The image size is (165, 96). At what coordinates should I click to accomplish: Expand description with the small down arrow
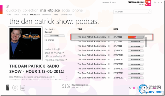(x=67, y=79)
